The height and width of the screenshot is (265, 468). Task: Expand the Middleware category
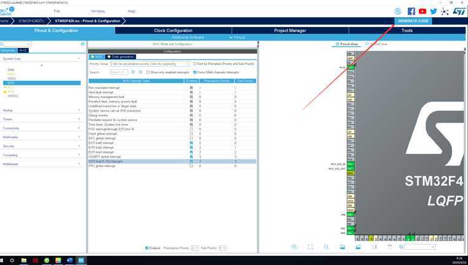pyautogui.click(x=42, y=164)
